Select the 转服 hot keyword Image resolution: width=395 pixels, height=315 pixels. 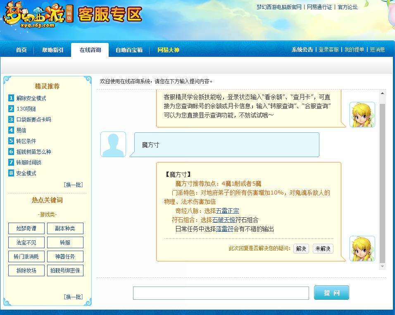(65, 242)
